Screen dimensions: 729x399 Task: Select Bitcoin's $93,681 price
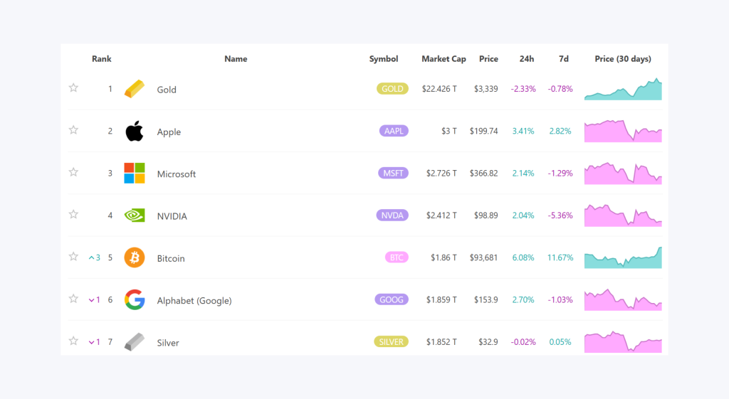click(483, 257)
